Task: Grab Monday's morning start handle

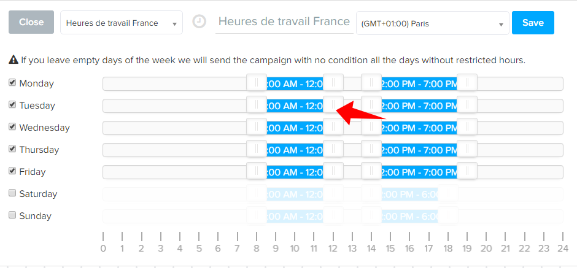Action: coord(257,83)
